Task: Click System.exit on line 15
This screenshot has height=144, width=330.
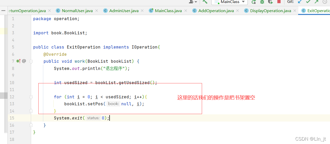Action: (x=68, y=118)
